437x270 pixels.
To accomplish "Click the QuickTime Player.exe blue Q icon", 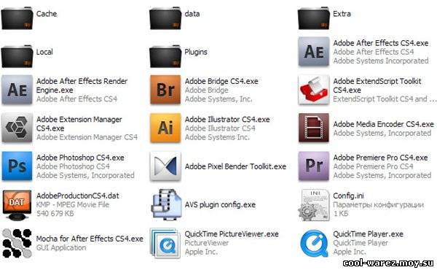I will coord(314,243).
